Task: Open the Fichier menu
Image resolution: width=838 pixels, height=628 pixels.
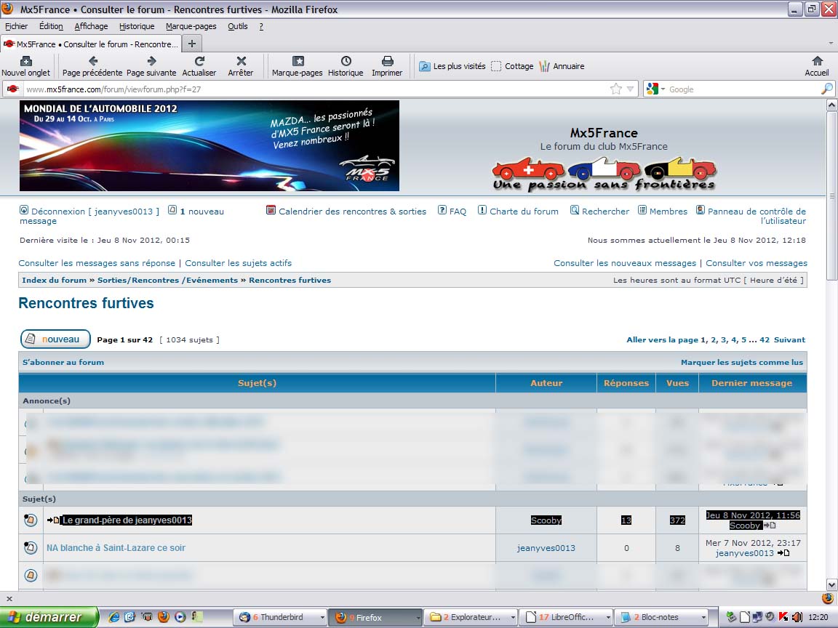Action: click(x=16, y=26)
